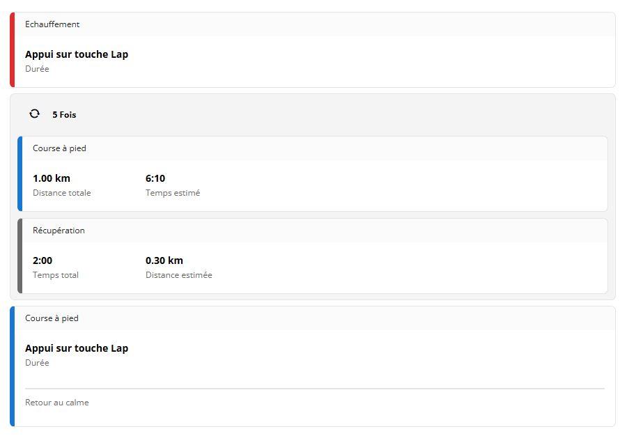This screenshot has width=627, height=436.
Task: Open the last Course à pied step header
Action: (x=52, y=318)
